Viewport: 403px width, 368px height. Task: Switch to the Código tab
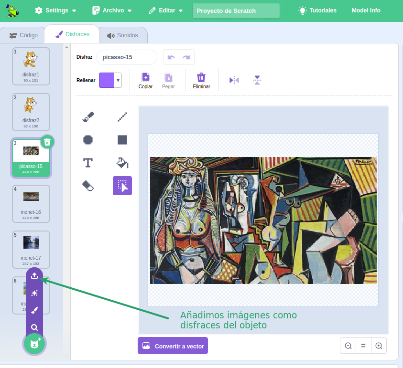[24, 35]
